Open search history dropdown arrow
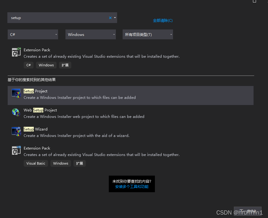268x218 pixels. point(115,18)
